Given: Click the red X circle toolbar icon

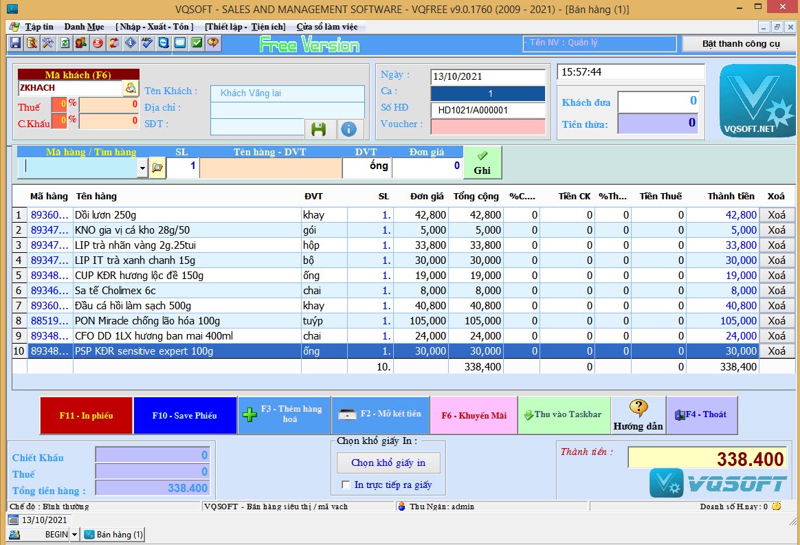Looking at the screenshot, I should pyautogui.click(x=98, y=43).
